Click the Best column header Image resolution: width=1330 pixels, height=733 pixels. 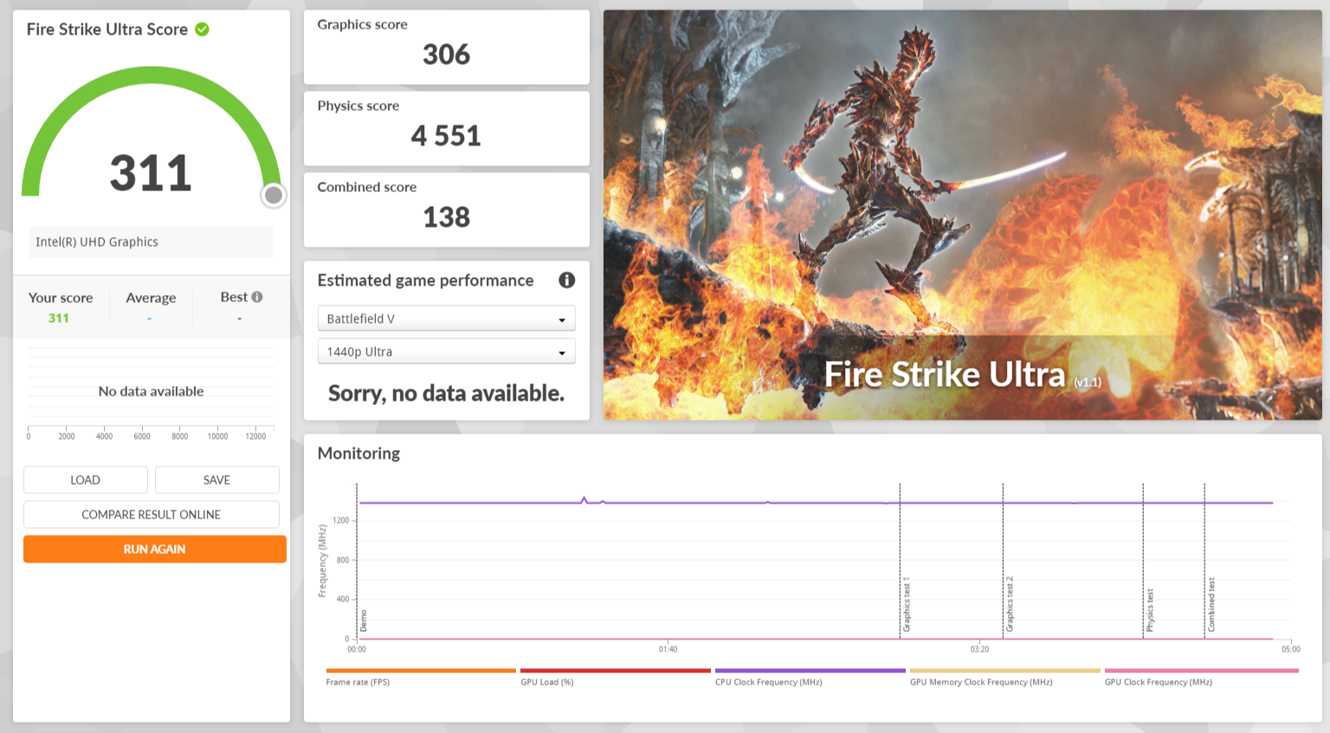tap(234, 297)
